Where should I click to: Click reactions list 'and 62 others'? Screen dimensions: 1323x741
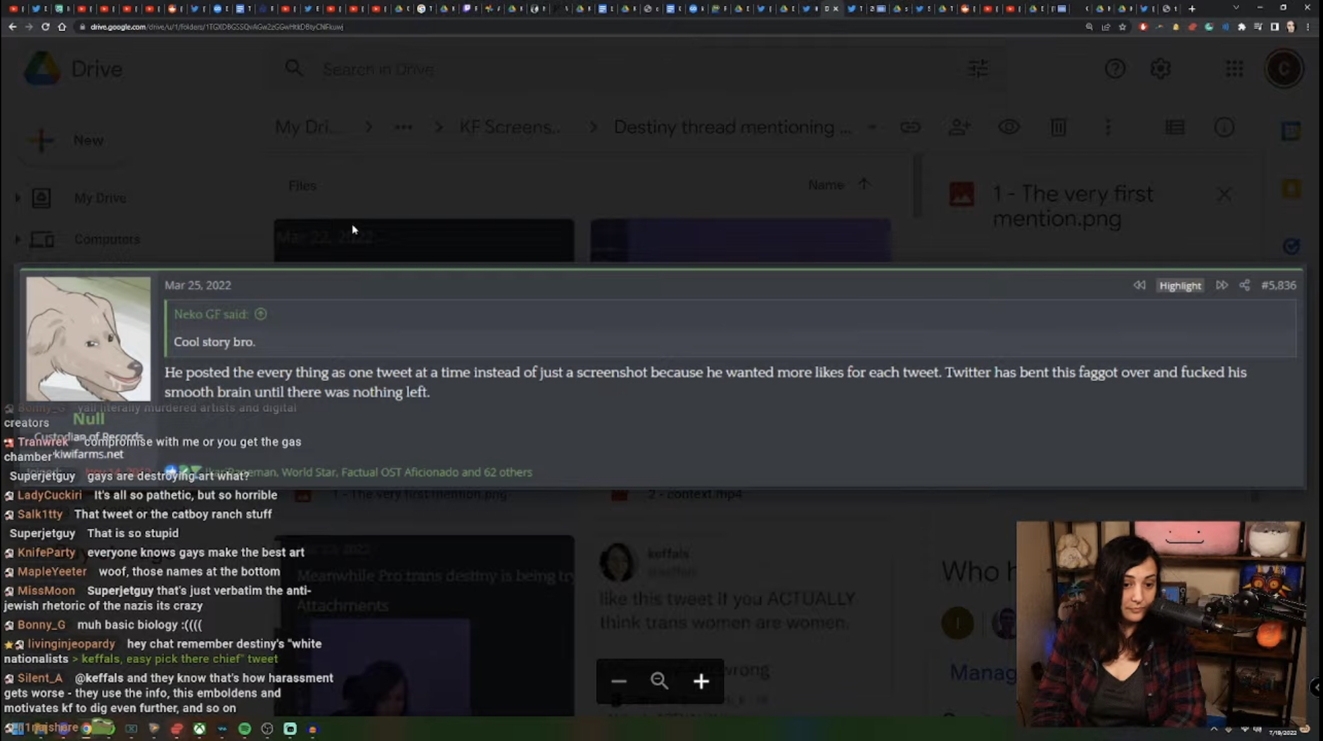(x=497, y=472)
